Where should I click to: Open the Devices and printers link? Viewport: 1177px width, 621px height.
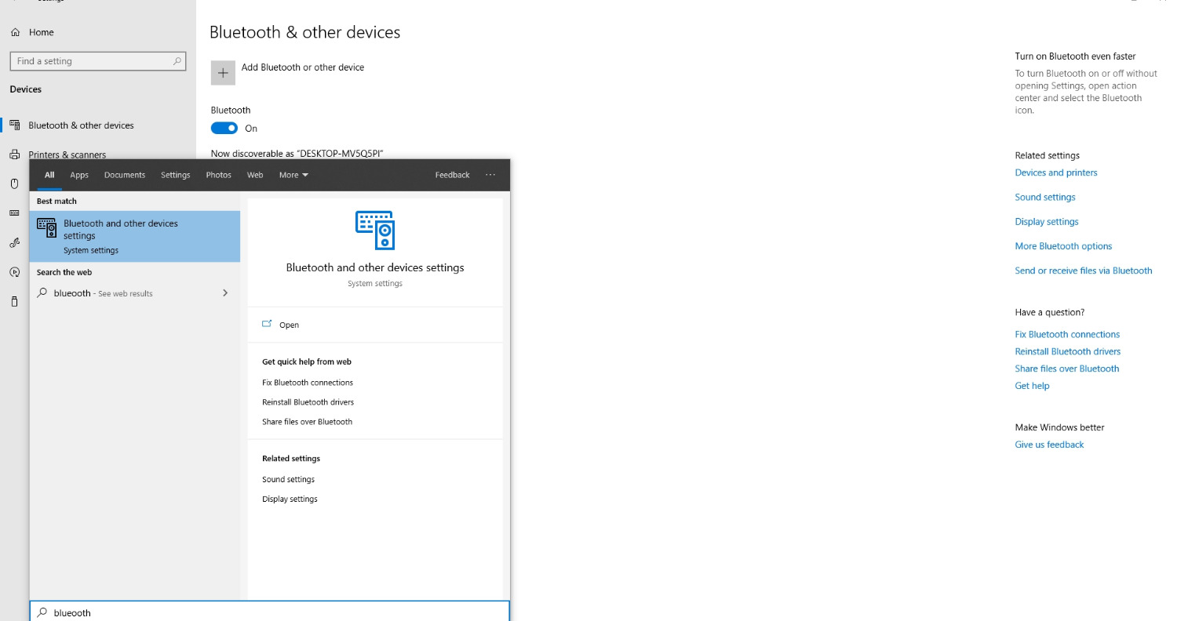pyautogui.click(x=1055, y=172)
